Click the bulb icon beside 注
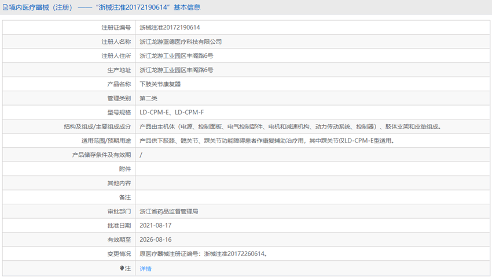The width and height of the screenshot is (492, 277). point(122,268)
